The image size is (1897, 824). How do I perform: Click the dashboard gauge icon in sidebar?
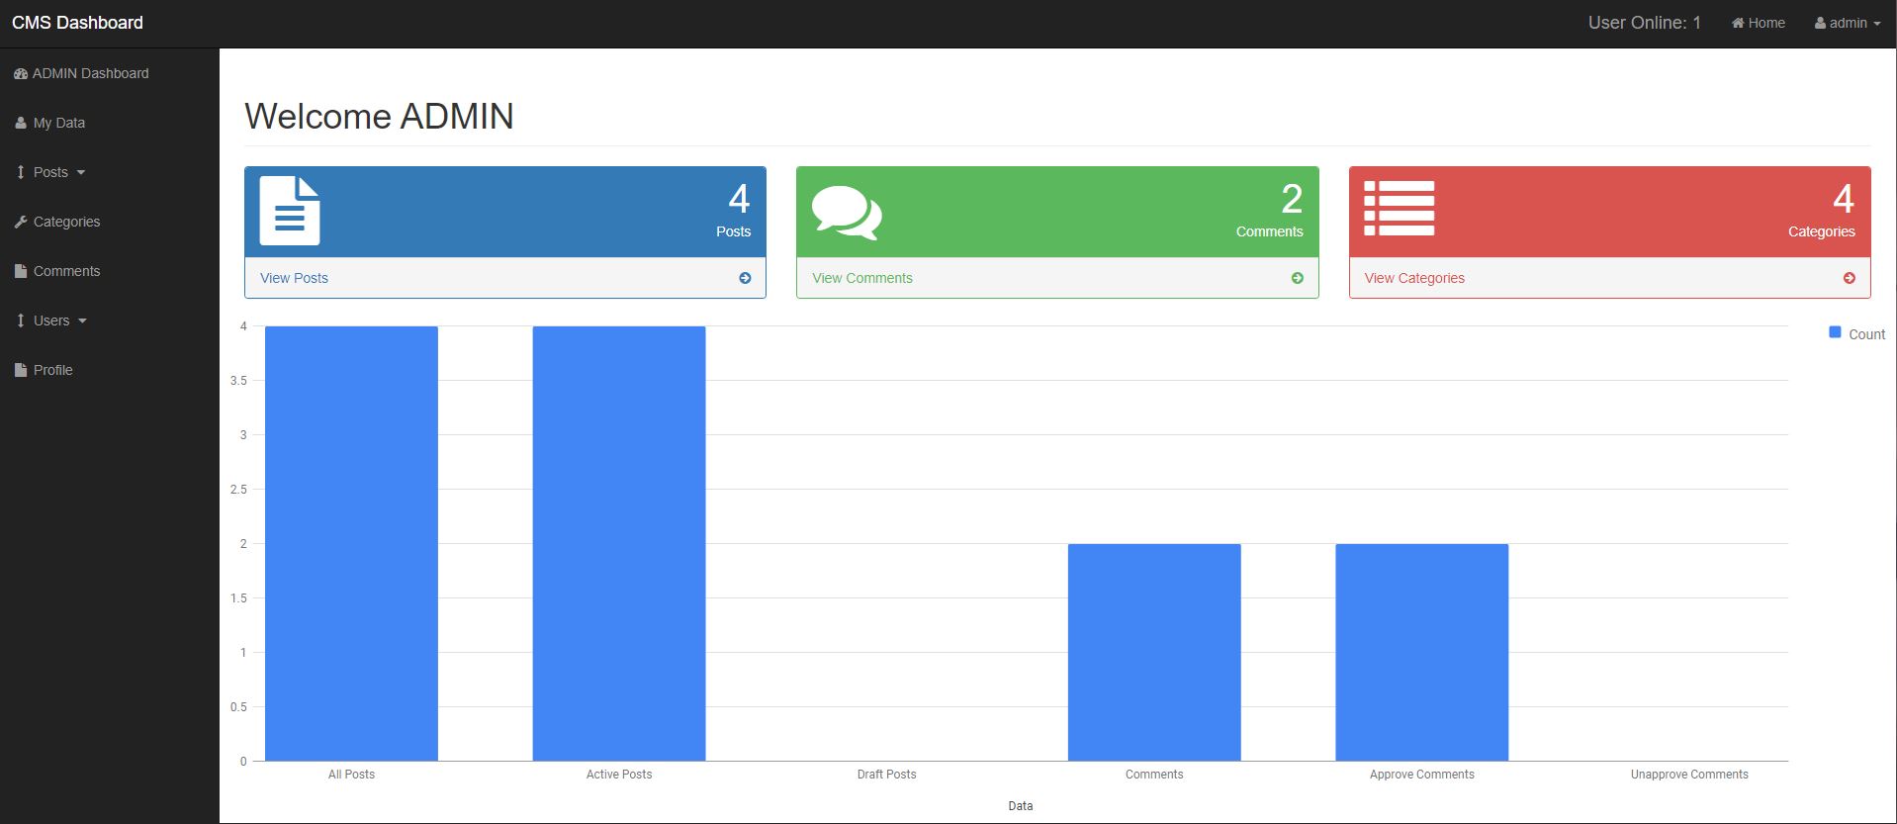(x=20, y=73)
